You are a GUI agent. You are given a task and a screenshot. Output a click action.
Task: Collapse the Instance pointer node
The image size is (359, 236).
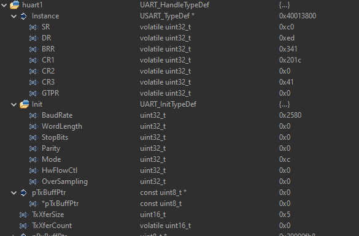tap(14, 16)
